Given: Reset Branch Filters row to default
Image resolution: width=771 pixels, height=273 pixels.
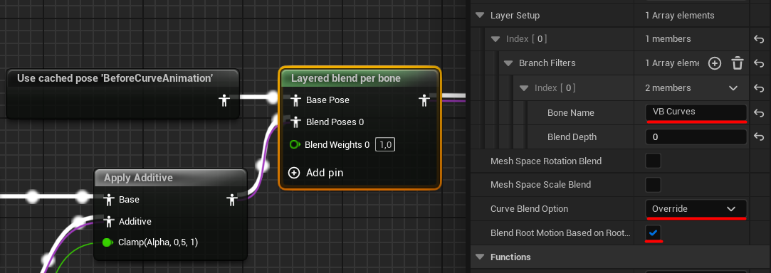Looking at the screenshot, I should pos(758,63).
